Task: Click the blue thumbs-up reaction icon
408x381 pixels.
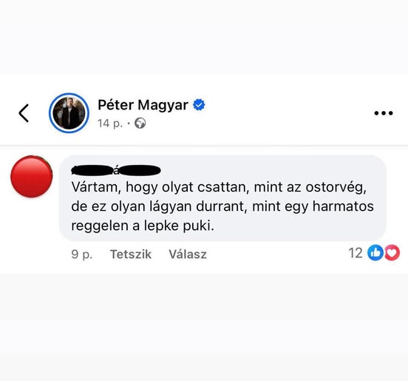Action: coord(375,252)
